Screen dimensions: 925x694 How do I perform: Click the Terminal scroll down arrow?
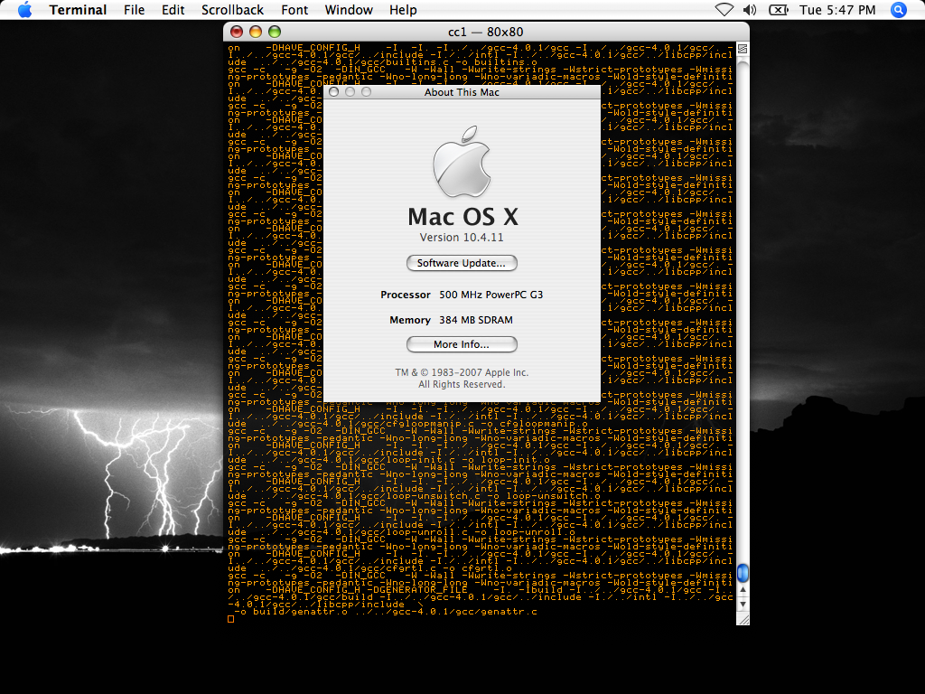pyautogui.click(x=743, y=605)
